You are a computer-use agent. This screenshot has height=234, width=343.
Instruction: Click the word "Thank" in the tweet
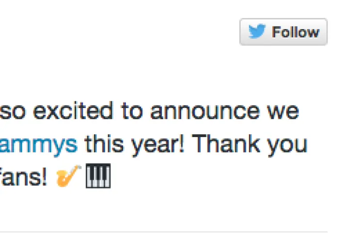coord(226,144)
